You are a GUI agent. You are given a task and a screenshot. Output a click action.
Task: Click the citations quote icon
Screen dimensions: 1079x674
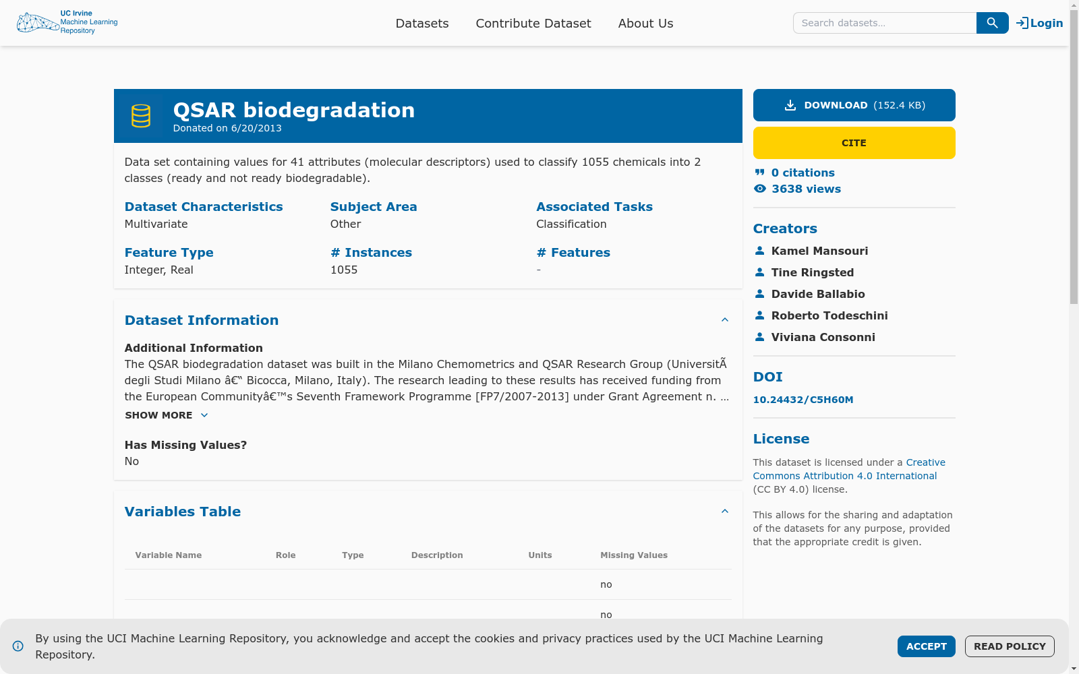[760, 173]
